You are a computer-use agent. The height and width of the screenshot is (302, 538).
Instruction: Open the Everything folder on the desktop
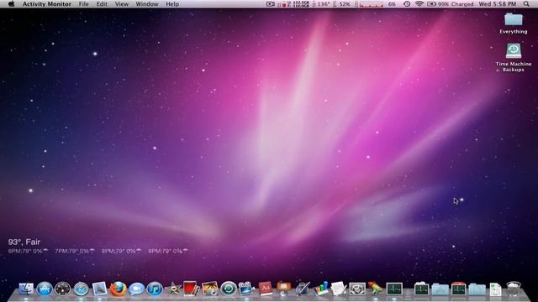tap(514, 19)
